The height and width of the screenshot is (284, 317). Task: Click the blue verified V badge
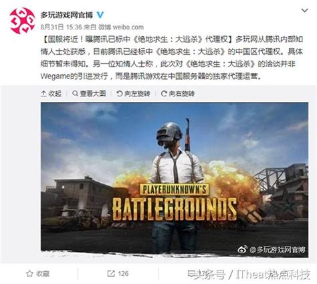[100, 15]
